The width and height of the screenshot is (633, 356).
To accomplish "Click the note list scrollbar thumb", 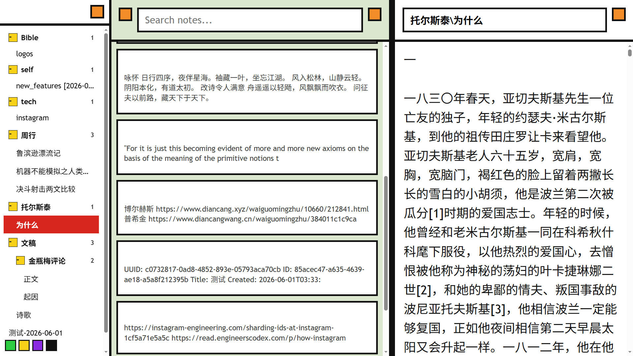I will tap(386, 243).
